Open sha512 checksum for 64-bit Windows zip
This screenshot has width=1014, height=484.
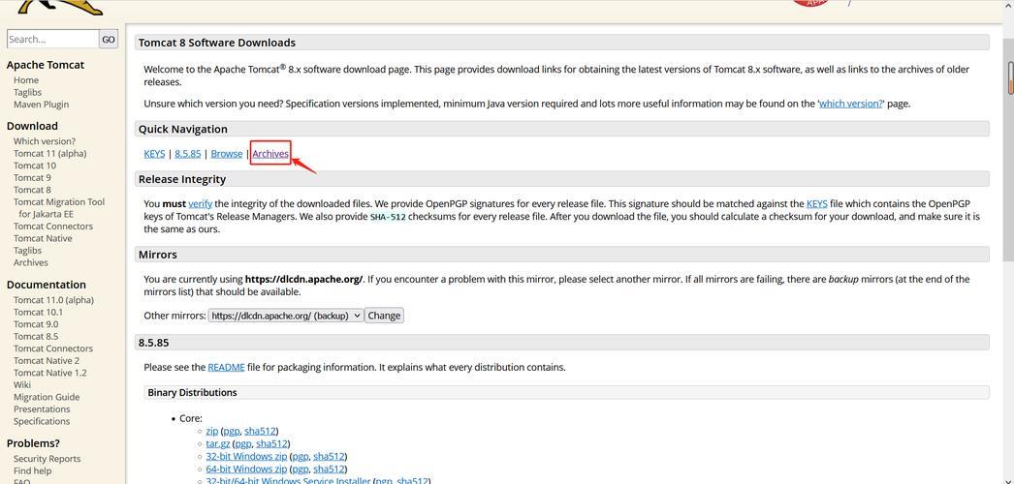330,469
